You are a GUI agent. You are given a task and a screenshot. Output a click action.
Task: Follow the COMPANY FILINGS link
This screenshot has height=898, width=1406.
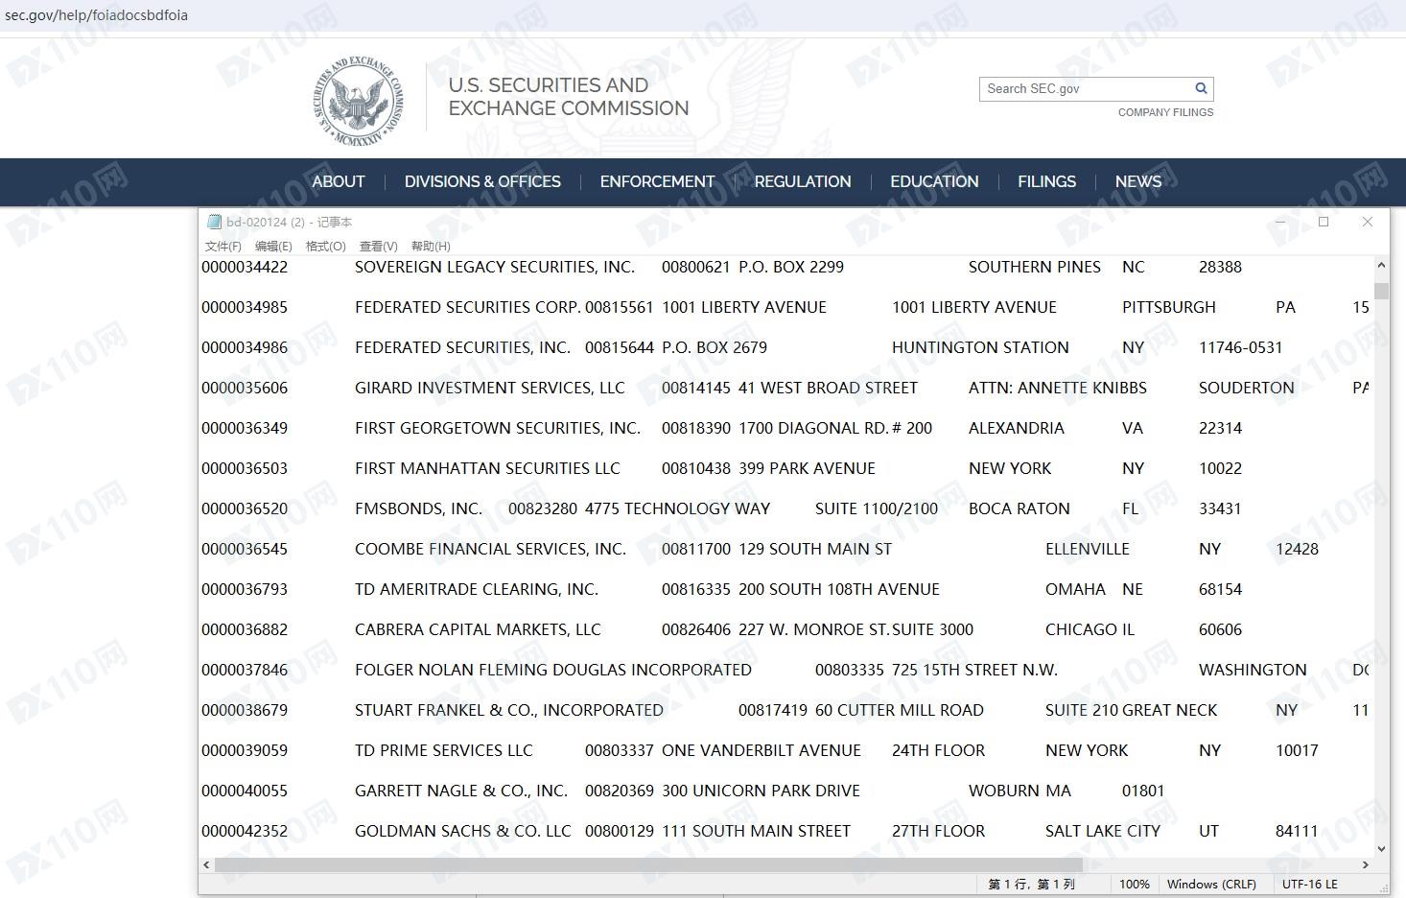[x=1165, y=112]
